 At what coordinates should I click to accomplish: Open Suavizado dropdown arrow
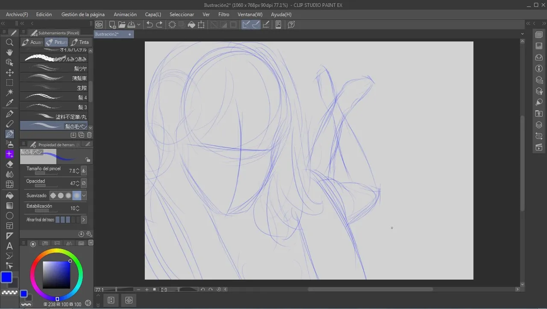(x=84, y=195)
